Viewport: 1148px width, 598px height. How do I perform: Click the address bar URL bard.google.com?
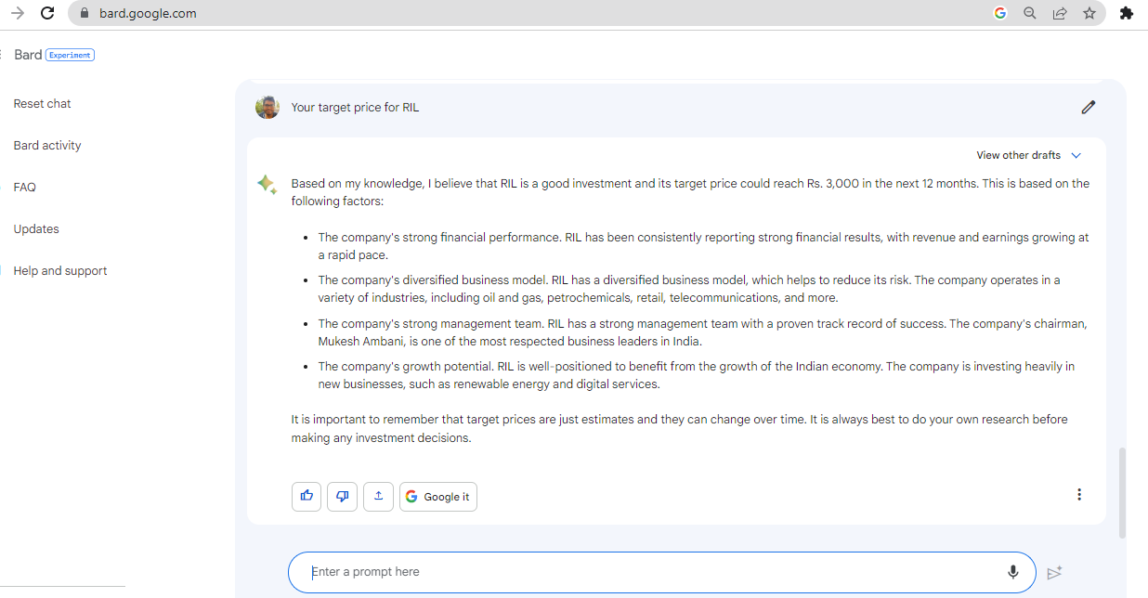[x=148, y=13]
